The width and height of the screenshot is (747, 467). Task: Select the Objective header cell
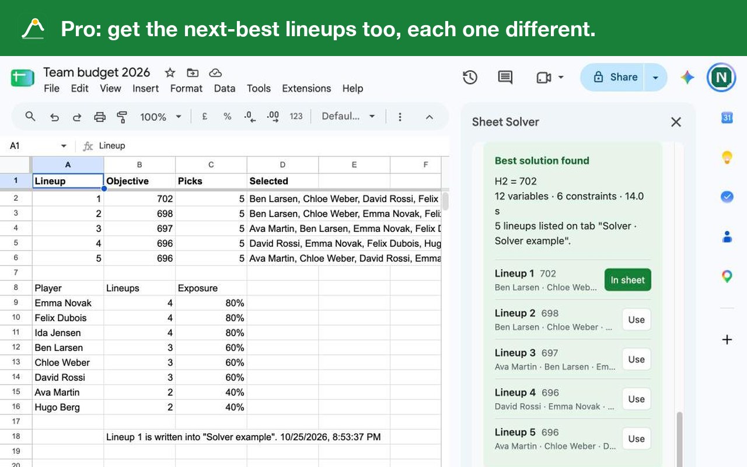pos(139,181)
